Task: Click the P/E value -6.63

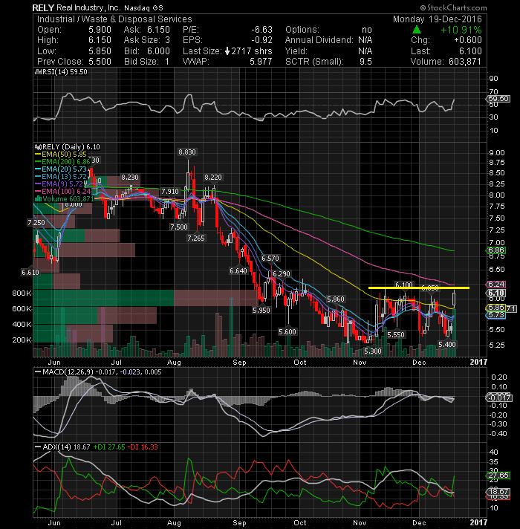Action: pyautogui.click(x=261, y=30)
